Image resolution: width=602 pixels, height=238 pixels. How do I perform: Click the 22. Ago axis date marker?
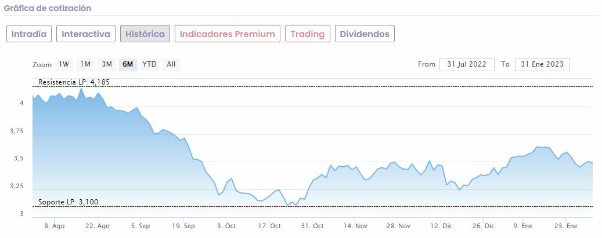click(x=97, y=226)
